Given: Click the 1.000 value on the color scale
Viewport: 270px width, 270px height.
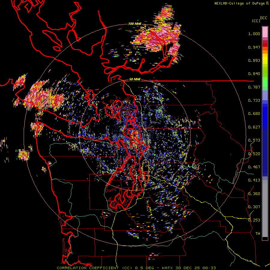Looking at the screenshot, I should coord(254,34).
